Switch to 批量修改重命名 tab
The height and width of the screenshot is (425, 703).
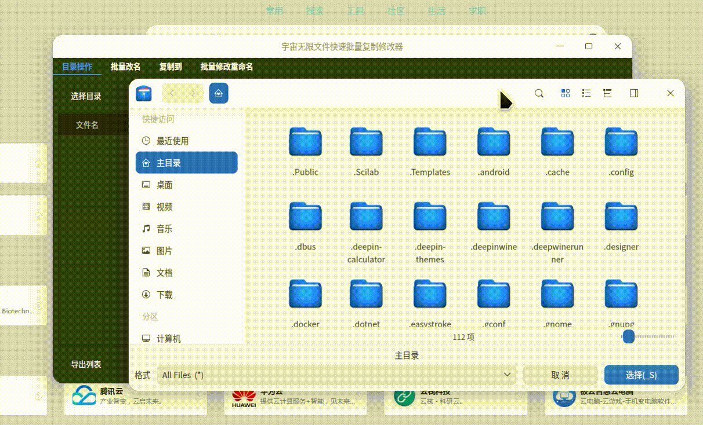point(227,67)
